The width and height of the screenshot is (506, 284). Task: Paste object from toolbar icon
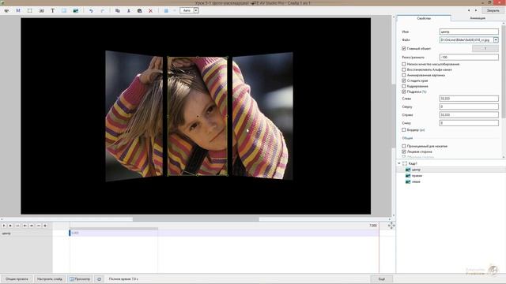139,10
